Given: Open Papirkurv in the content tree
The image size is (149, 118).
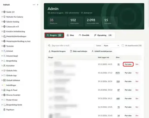Looking at the screenshot, I should pyautogui.click(x=10, y=110).
